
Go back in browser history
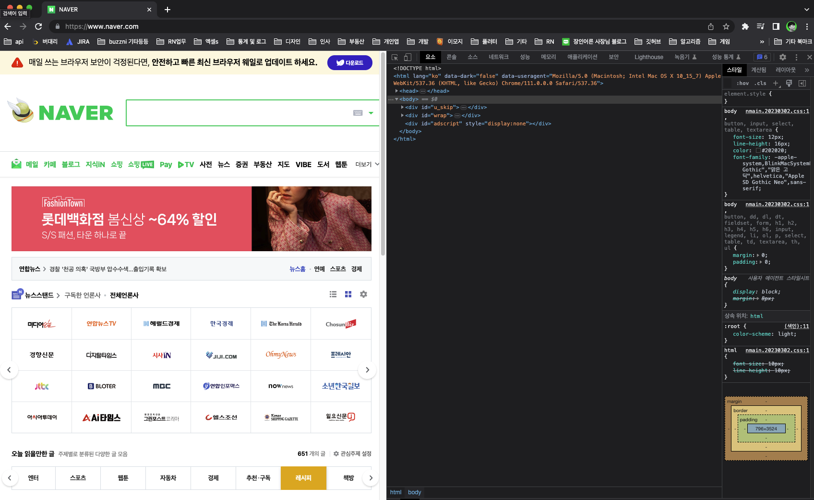pos(8,26)
